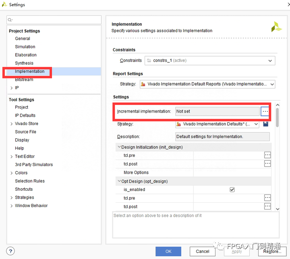Select tcl.post row under Opt Design

[x=193, y=207]
